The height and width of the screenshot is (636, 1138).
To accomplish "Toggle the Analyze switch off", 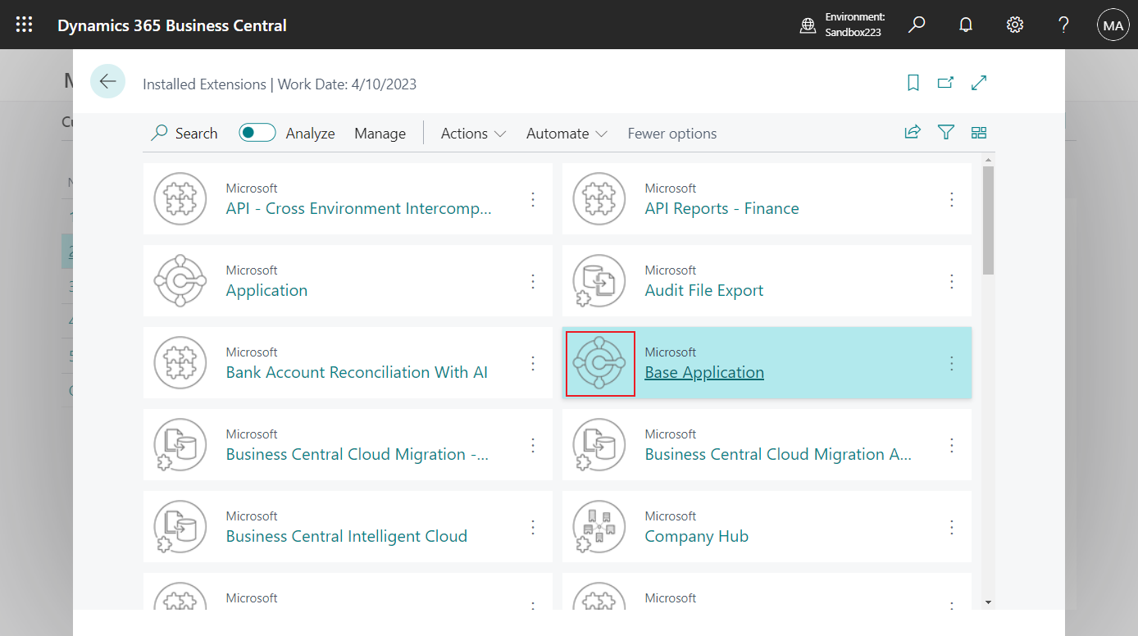I will (257, 132).
